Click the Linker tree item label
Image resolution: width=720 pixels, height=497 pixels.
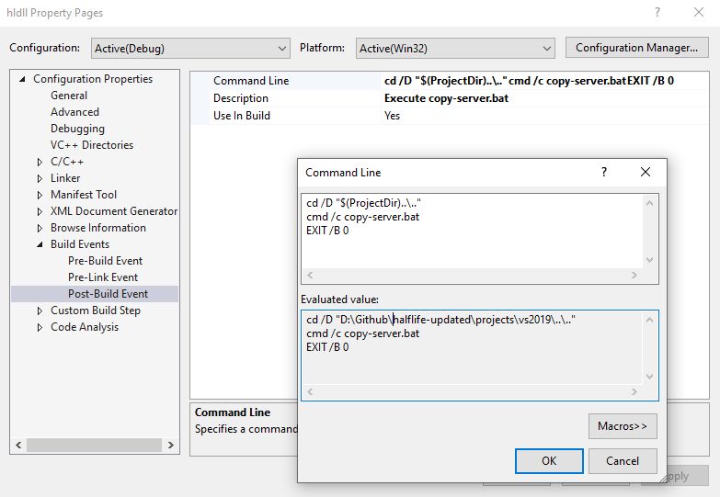(65, 178)
